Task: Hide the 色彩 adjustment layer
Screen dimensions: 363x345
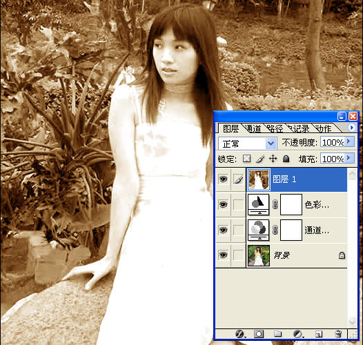Action: point(223,204)
